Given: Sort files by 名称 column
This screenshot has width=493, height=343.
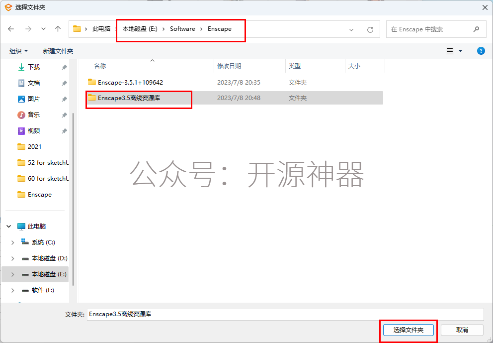Looking at the screenshot, I should [x=100, y=66].
